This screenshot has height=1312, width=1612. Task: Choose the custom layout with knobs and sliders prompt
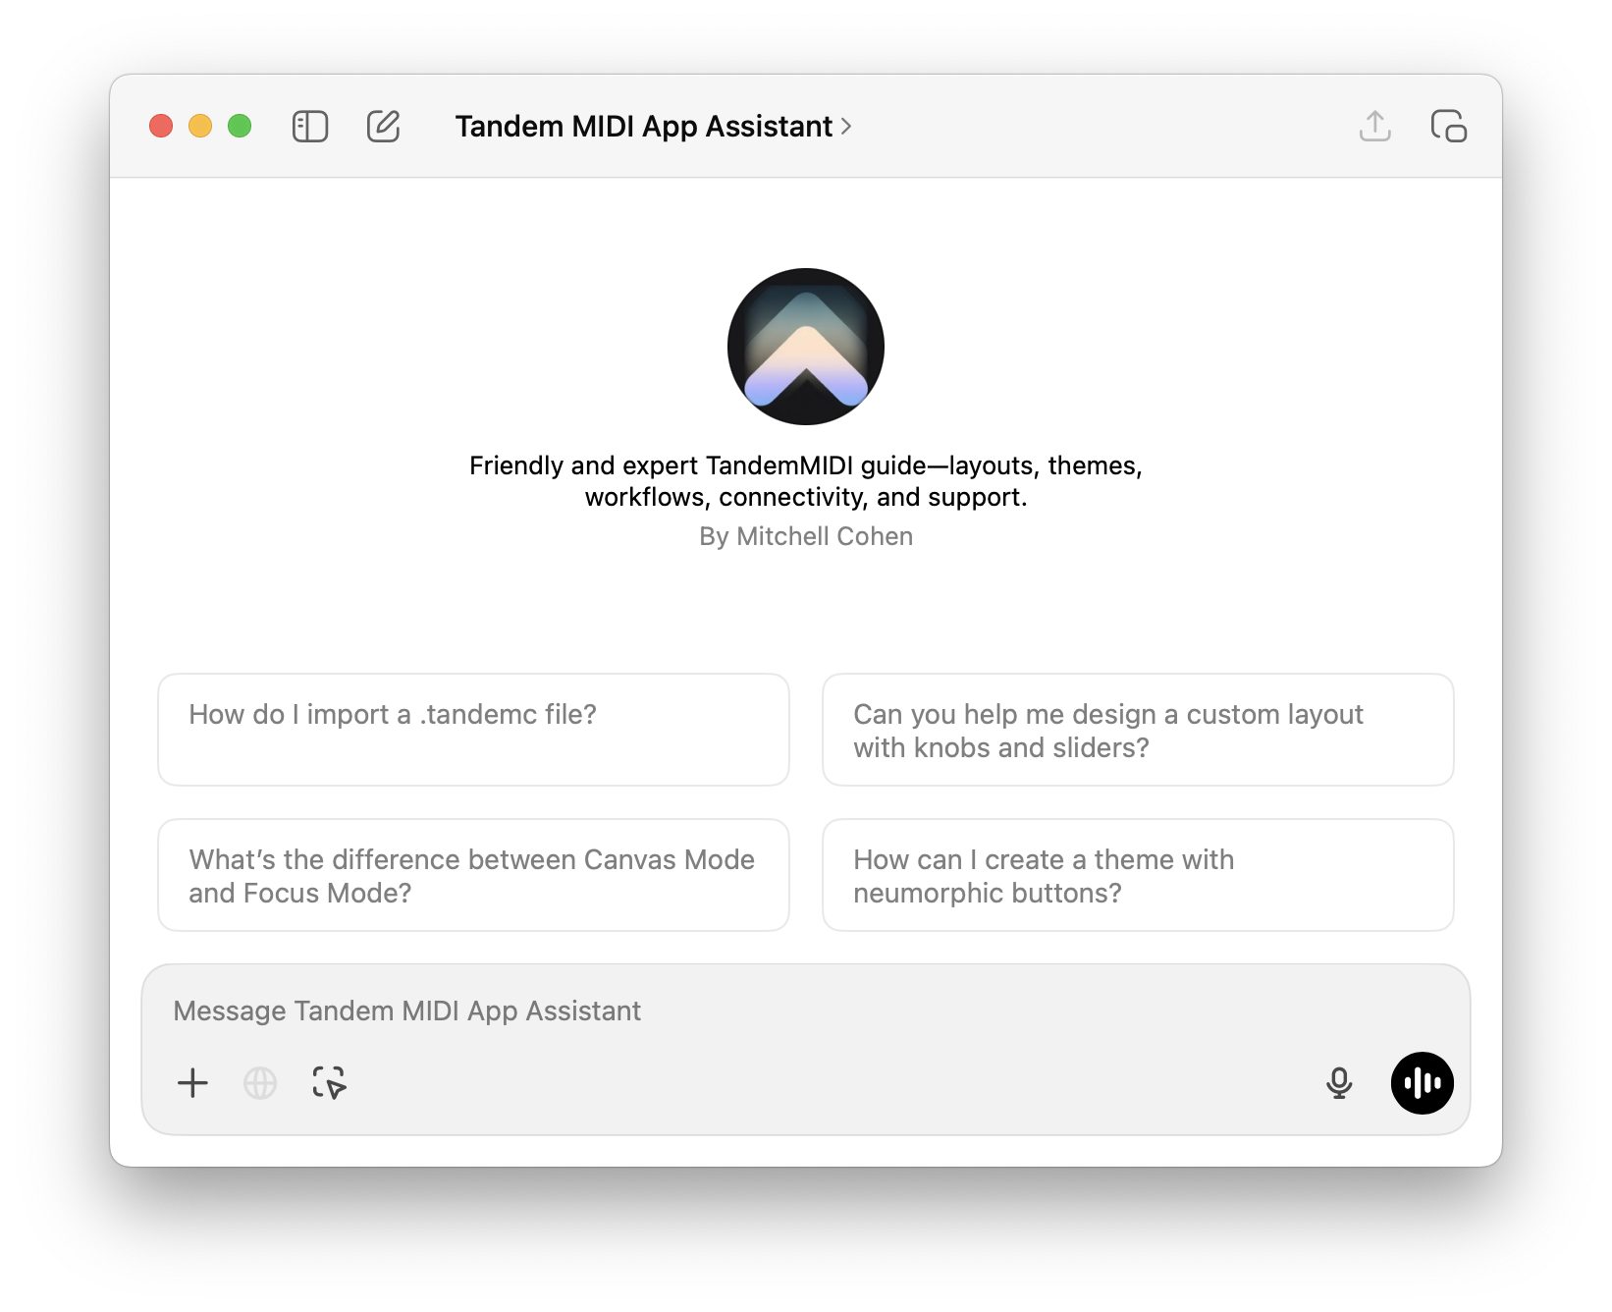point(1137,730)
